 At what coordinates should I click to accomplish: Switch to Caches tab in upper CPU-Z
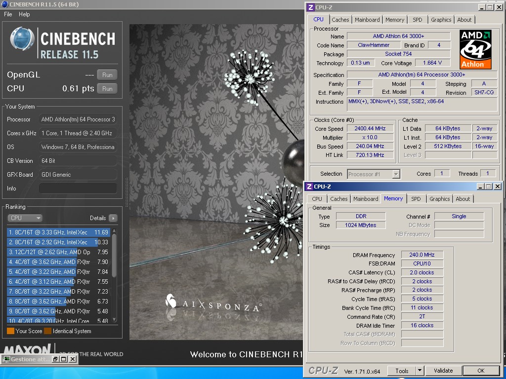pos(340,20)
